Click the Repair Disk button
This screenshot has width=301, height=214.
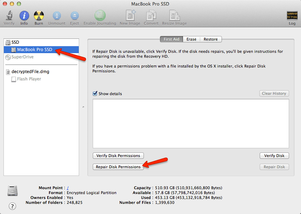tap(274, 167)
